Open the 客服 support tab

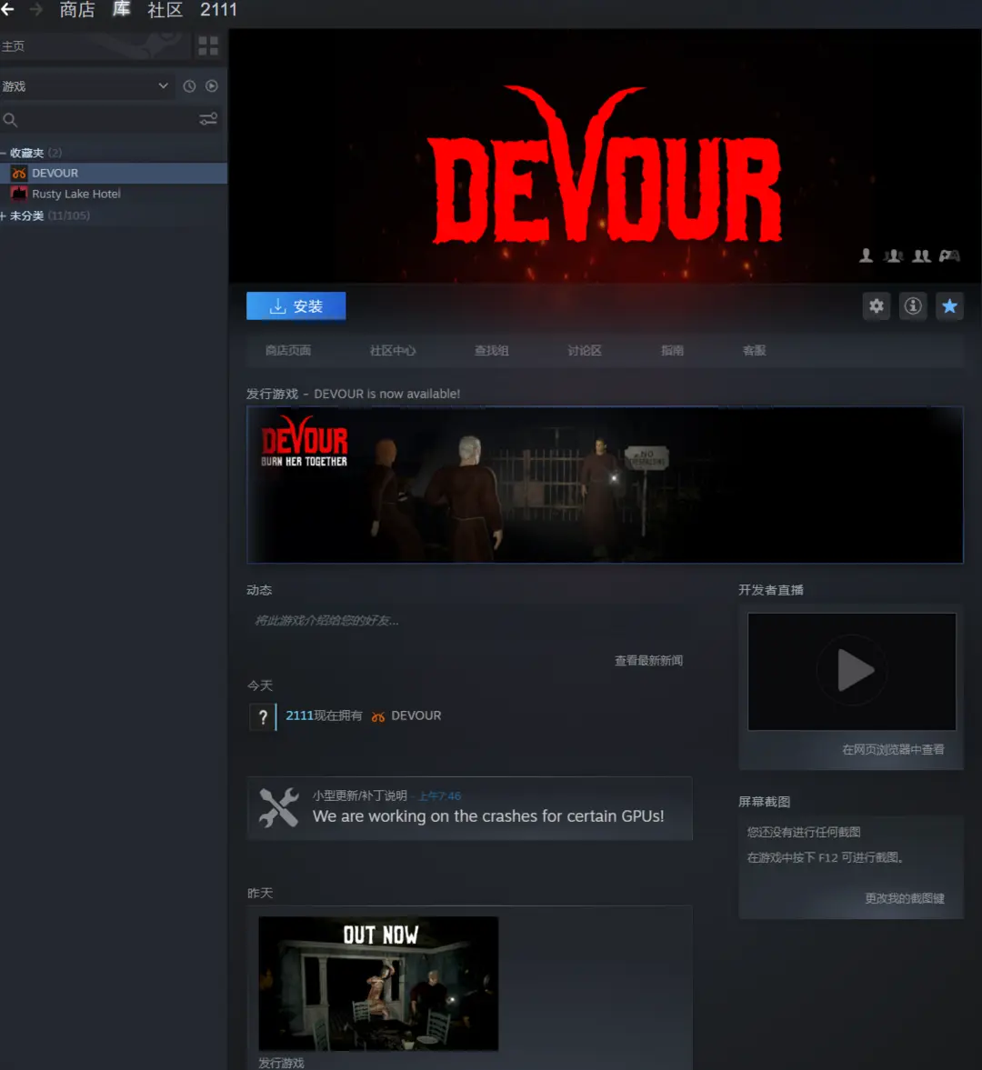[x=754, y=351]
